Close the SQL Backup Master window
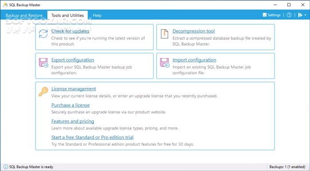The height and width of the screenshot is (171, 310). [x=302, y=5]
